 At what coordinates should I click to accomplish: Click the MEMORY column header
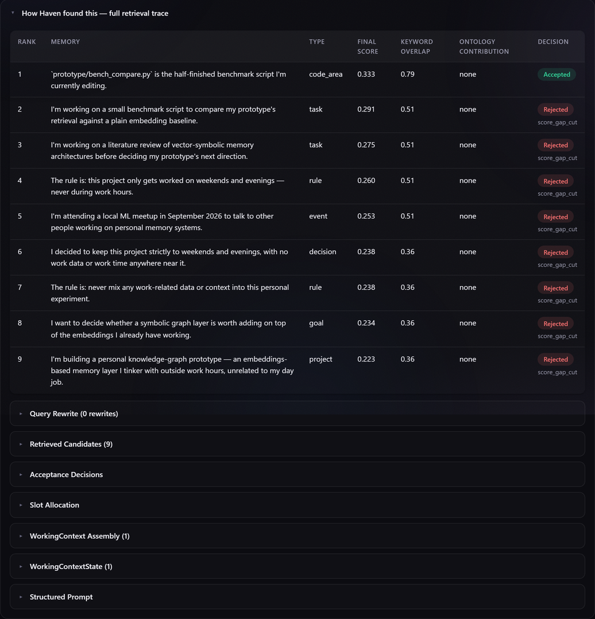coord(65,42)
